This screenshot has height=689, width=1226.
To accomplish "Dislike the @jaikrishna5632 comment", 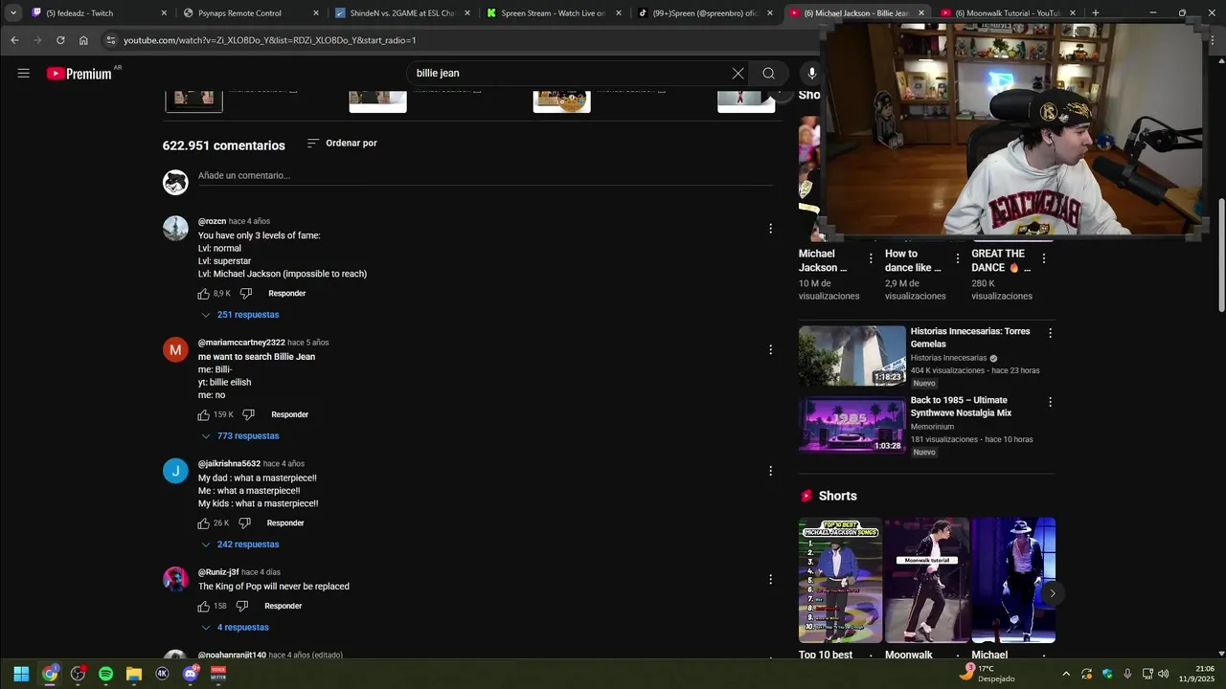I will tap(244, 523).
